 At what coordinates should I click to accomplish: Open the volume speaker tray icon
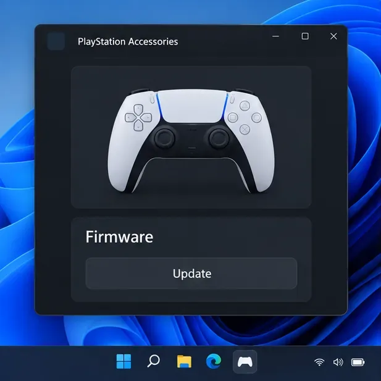(338, 362)
